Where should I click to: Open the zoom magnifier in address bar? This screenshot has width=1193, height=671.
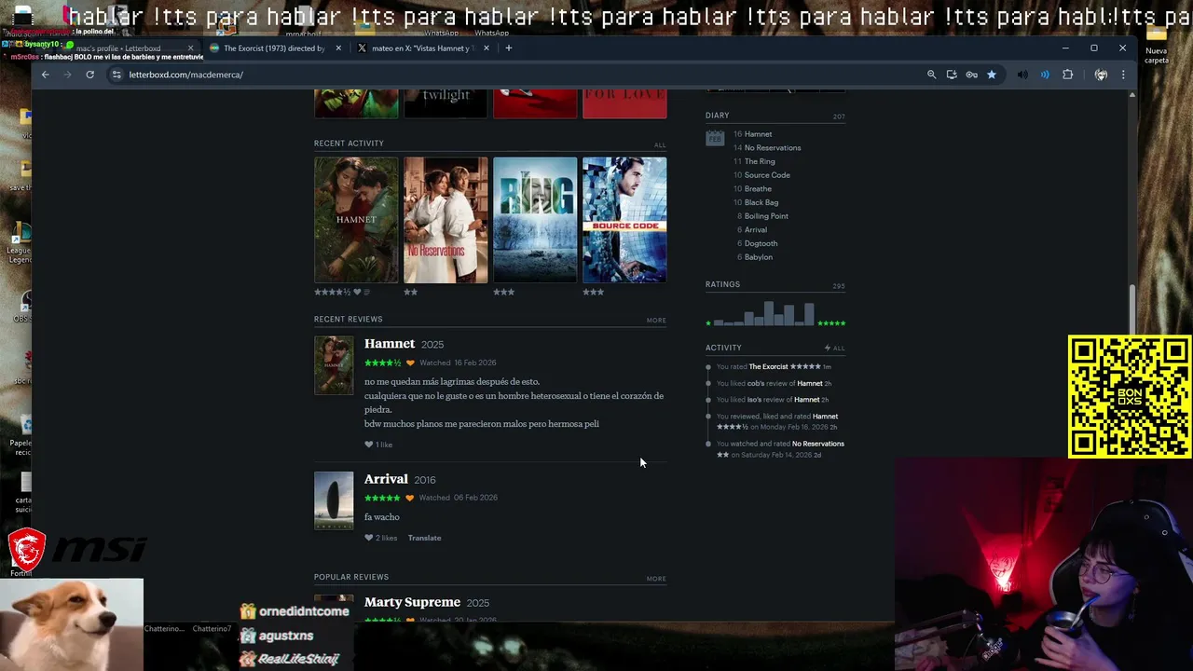pyautogui.click(x=931, y=75)
